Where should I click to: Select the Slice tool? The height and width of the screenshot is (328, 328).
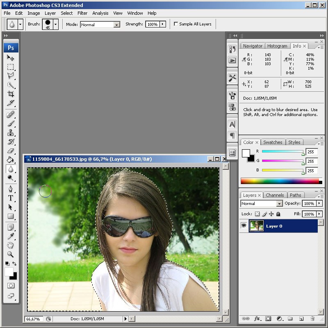pos(11,103)
